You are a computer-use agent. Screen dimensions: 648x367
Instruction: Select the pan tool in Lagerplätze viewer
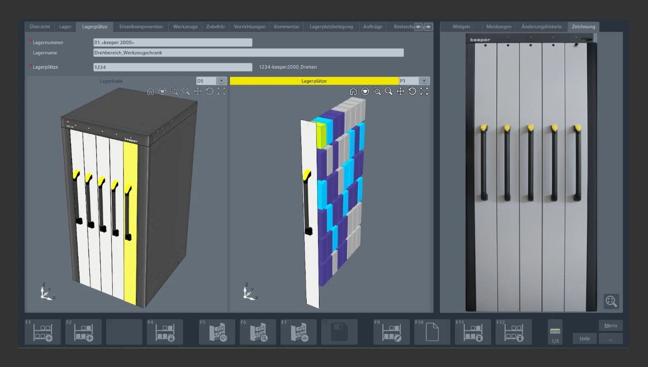click(400, 91)
